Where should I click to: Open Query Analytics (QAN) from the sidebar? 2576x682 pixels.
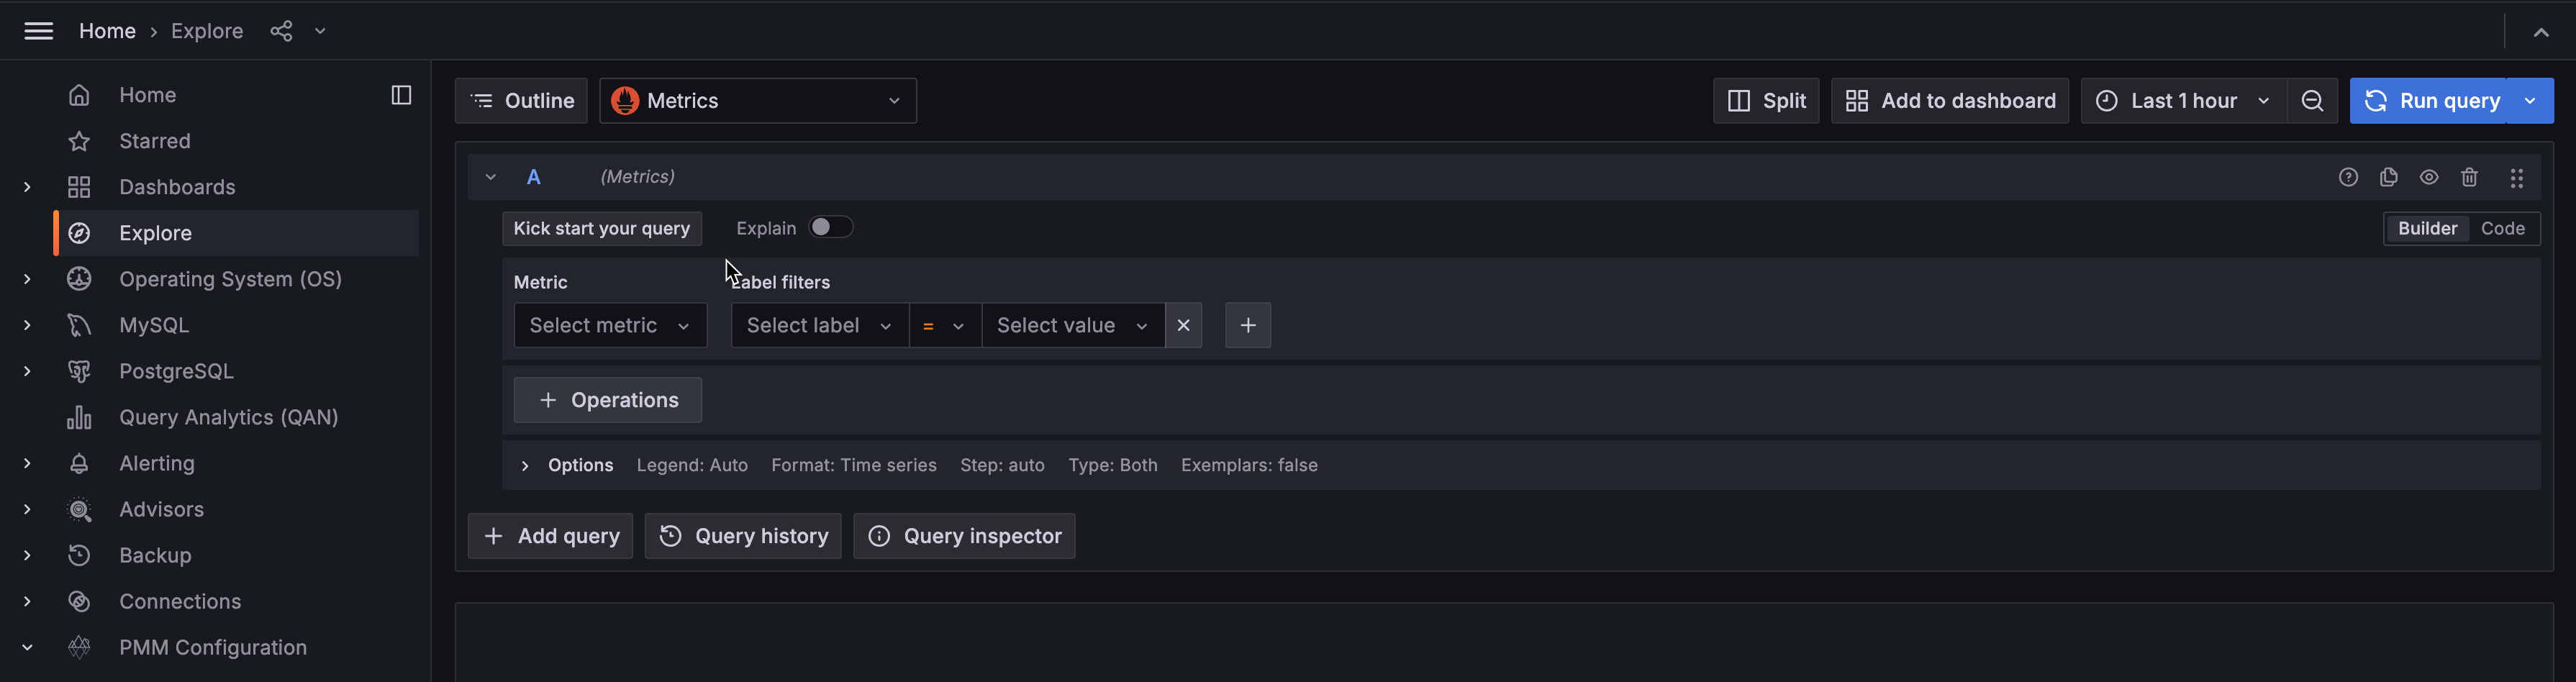pyautogui.click(x=228, y=417)
